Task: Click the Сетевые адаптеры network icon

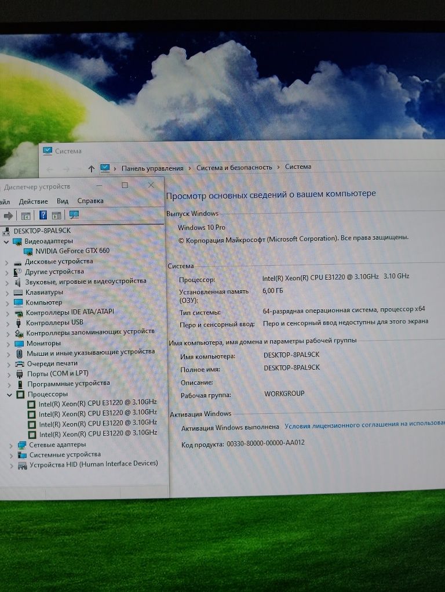Action: pyautogui.click(x=22, y=445)
